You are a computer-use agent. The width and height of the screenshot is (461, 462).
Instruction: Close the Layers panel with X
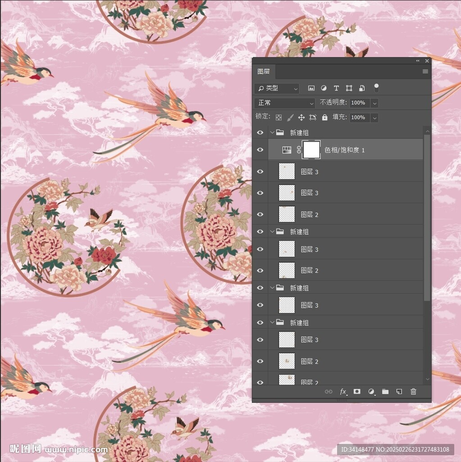427,61
